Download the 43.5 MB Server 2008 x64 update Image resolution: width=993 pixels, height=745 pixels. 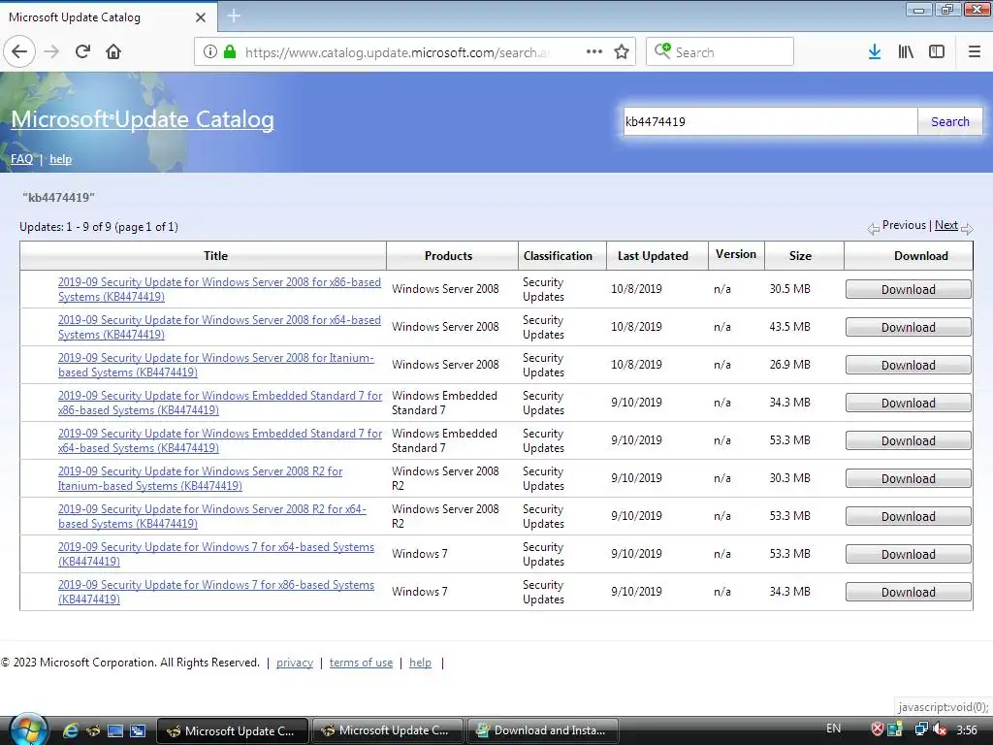908,328
